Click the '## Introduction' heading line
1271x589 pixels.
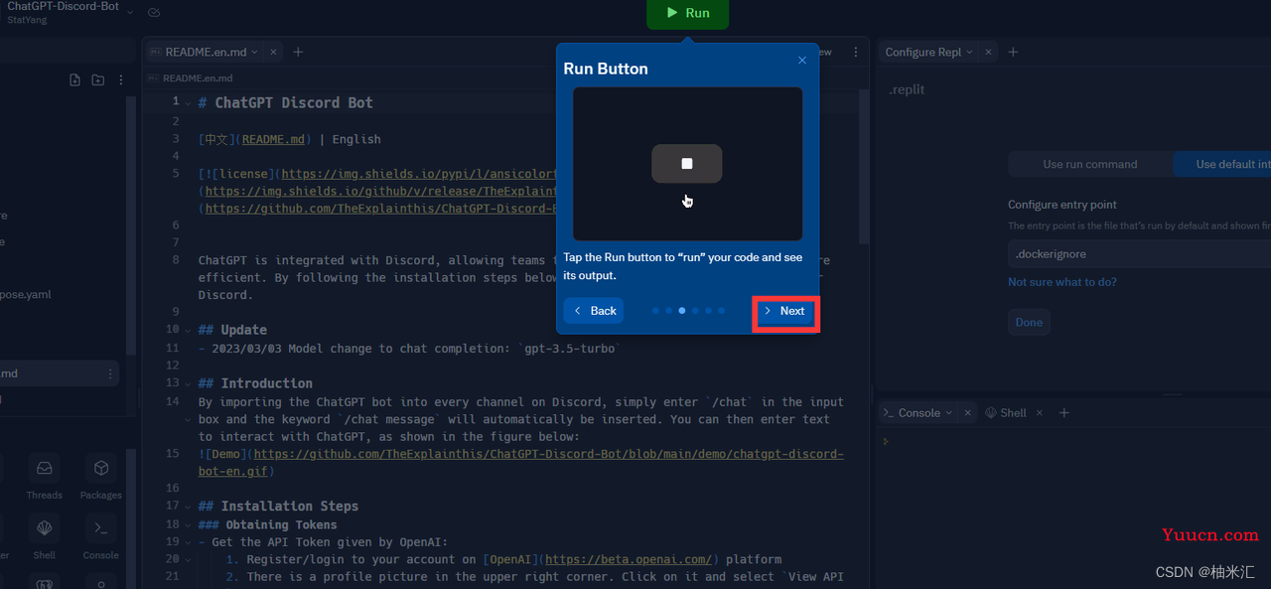coord(255,383)
